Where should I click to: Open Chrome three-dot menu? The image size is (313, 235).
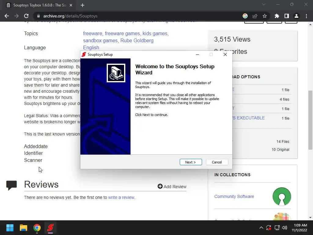point(306,16)
